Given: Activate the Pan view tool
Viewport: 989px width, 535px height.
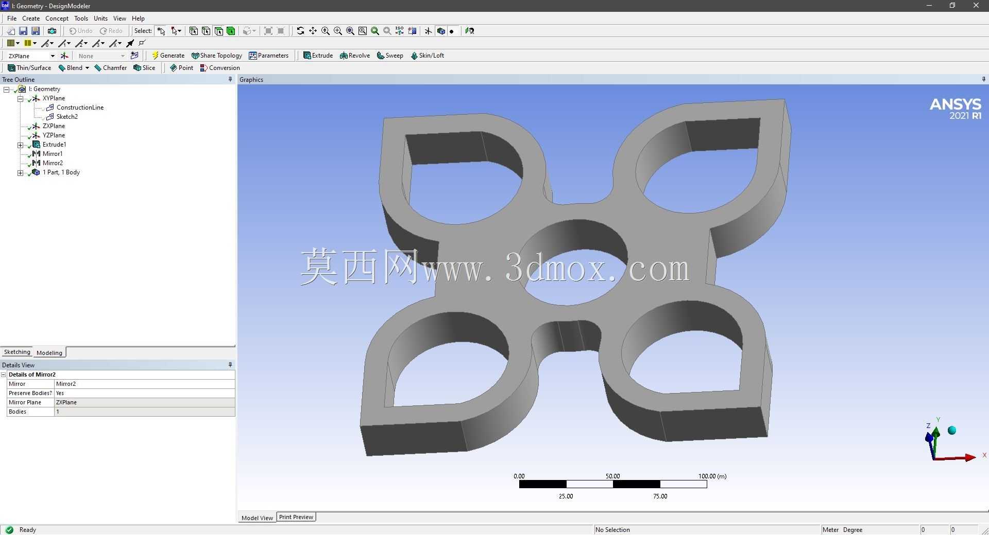Looking at the screenshot, I should pos(313,31).
